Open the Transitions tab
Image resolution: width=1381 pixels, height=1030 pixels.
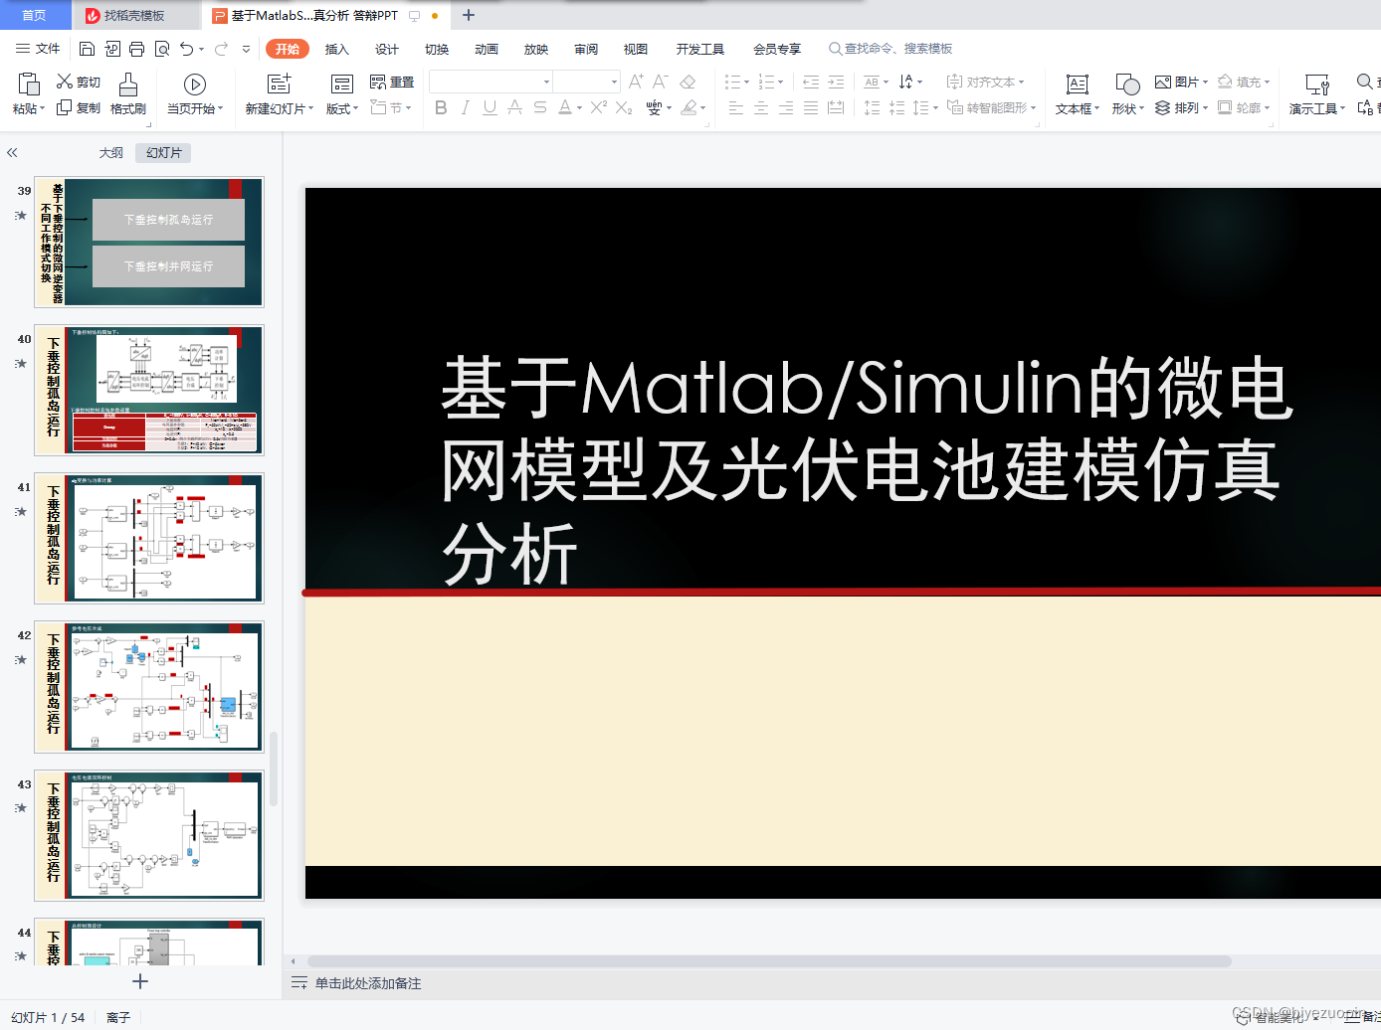[437, 49]
